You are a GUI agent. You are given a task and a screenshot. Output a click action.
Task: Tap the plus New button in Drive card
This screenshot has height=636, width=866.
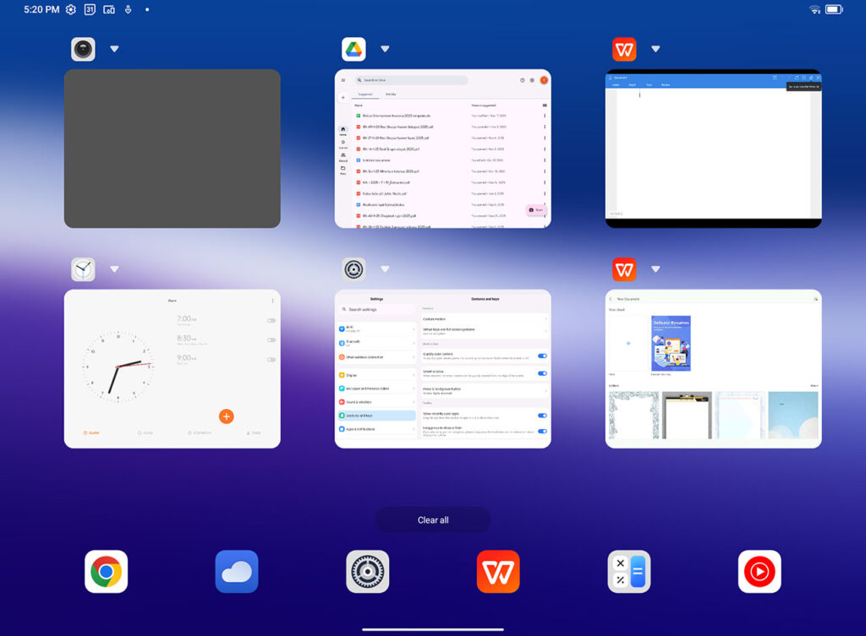click(x=343, y=98)
